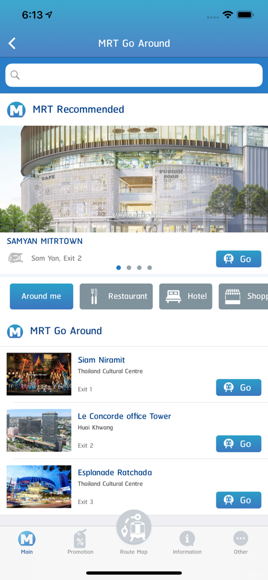Tap Thailand Cultural Centre under Siam Niramit

coord(110,372)
